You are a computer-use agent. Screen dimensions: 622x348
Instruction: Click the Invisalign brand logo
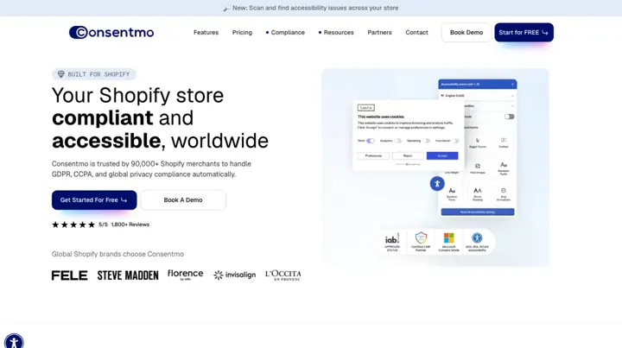(x=234, y=275)
